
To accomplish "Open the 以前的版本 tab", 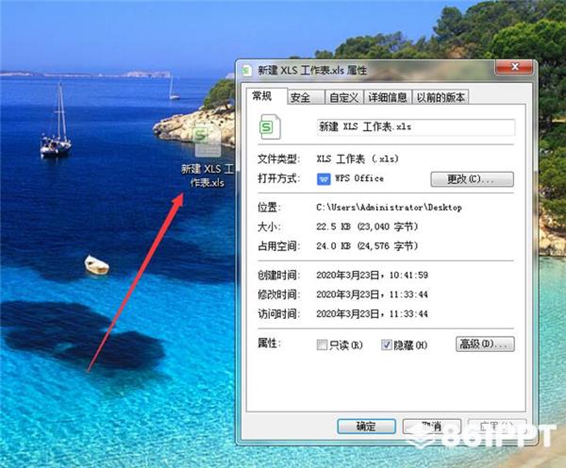I will coord(441,97).
